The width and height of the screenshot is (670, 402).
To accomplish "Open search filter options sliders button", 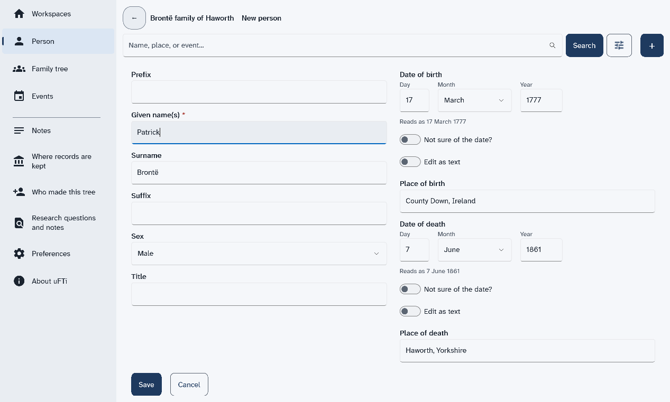I will coord(619,45).
